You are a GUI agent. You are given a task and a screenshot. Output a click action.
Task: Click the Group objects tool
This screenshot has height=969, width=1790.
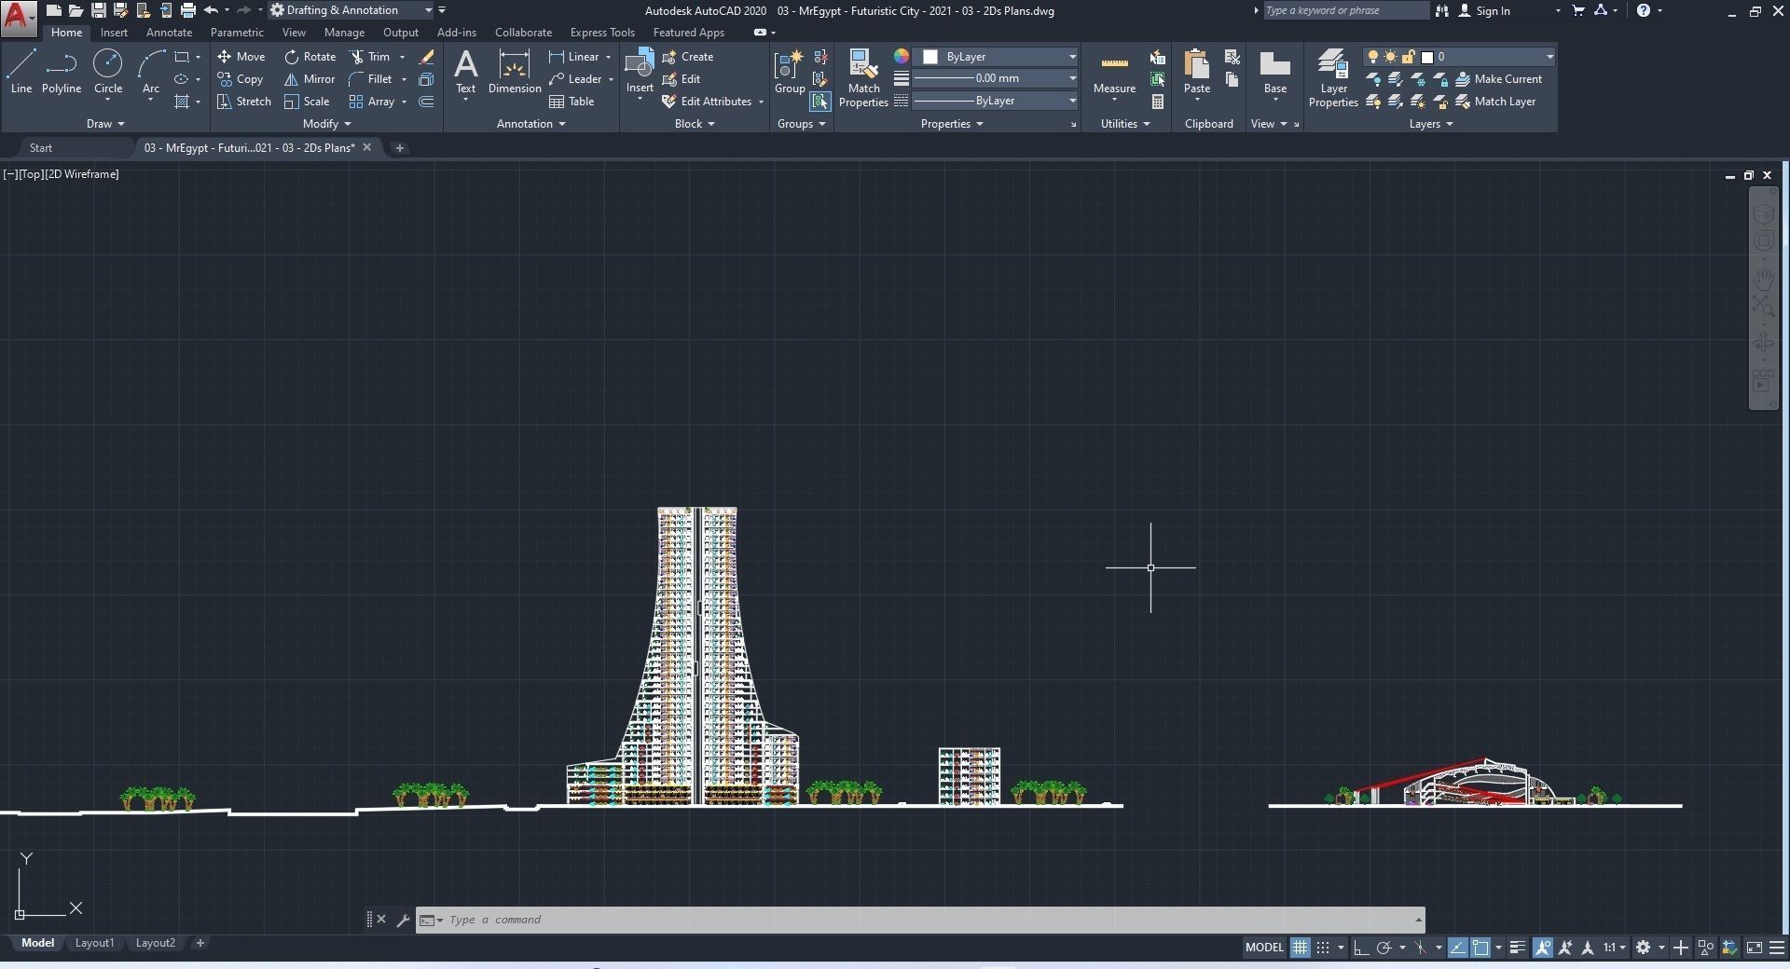790,72
